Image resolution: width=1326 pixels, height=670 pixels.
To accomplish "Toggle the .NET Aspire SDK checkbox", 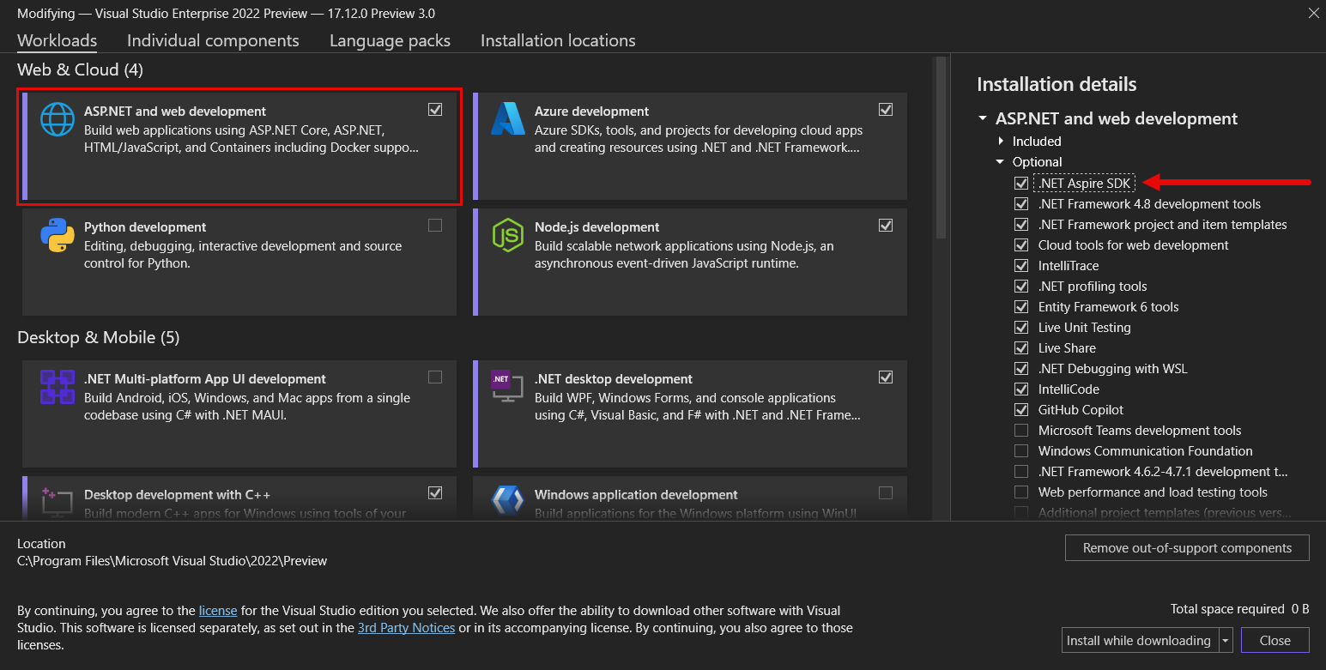I will pyautogui.click(x=1021, y=184).
